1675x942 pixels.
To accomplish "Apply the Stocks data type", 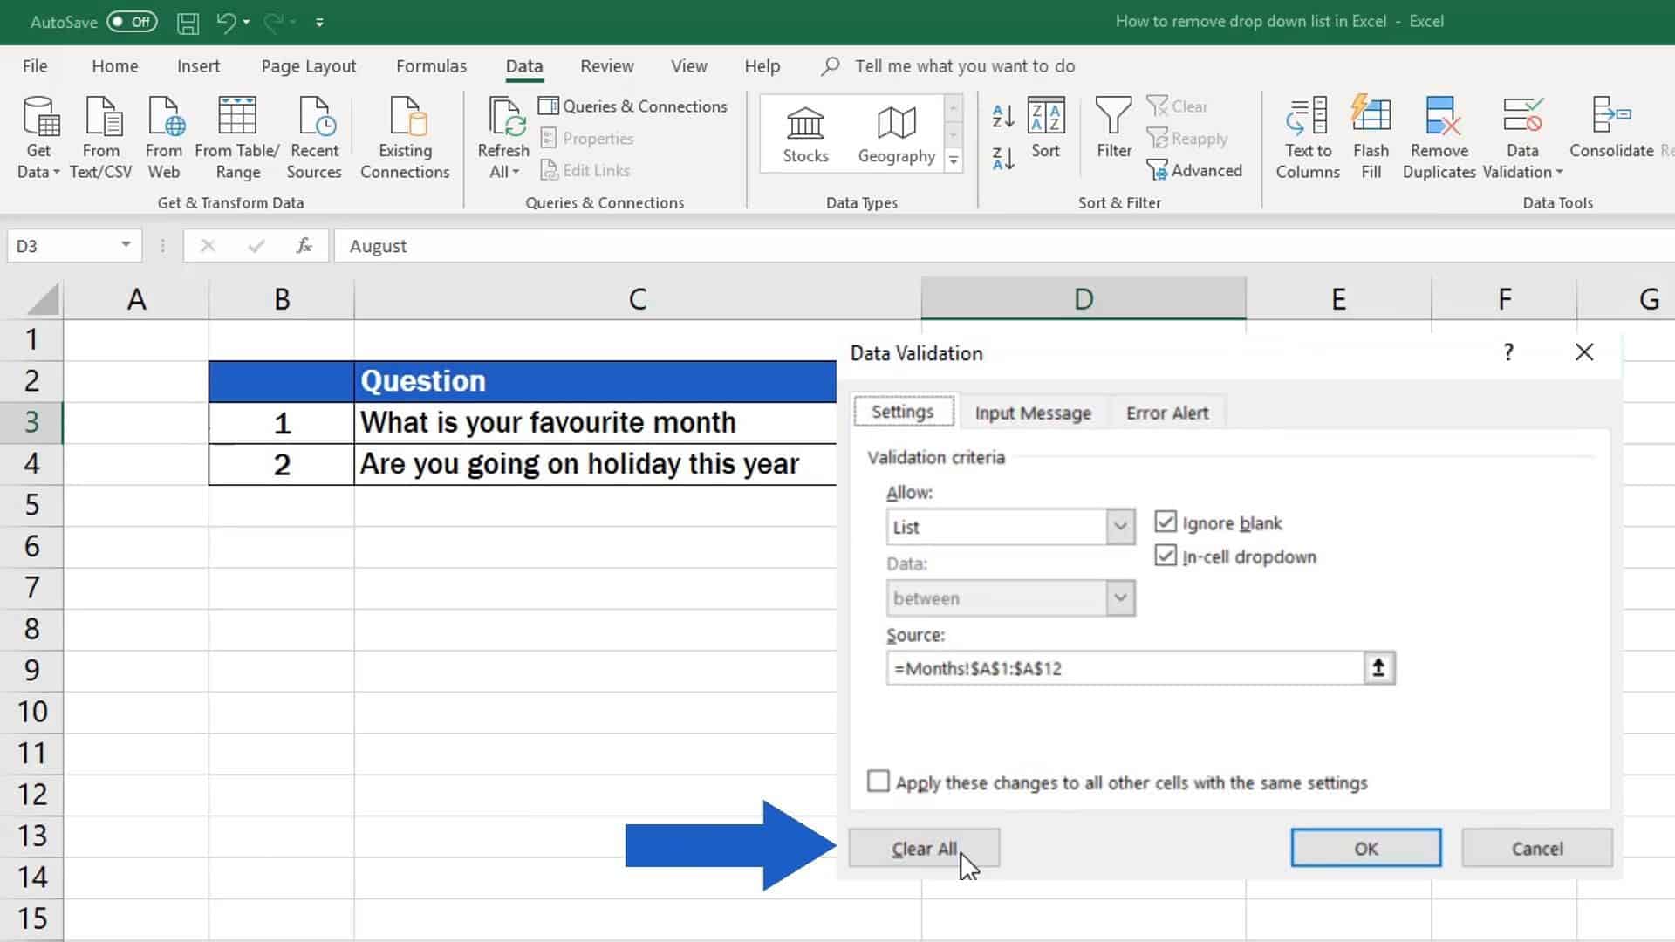I will pyautogui.click(x=804, y=131).
